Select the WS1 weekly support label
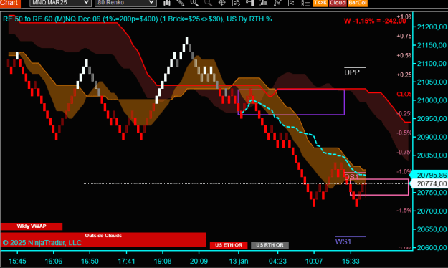Screen dimensions: 448x268 coord(343,241)
